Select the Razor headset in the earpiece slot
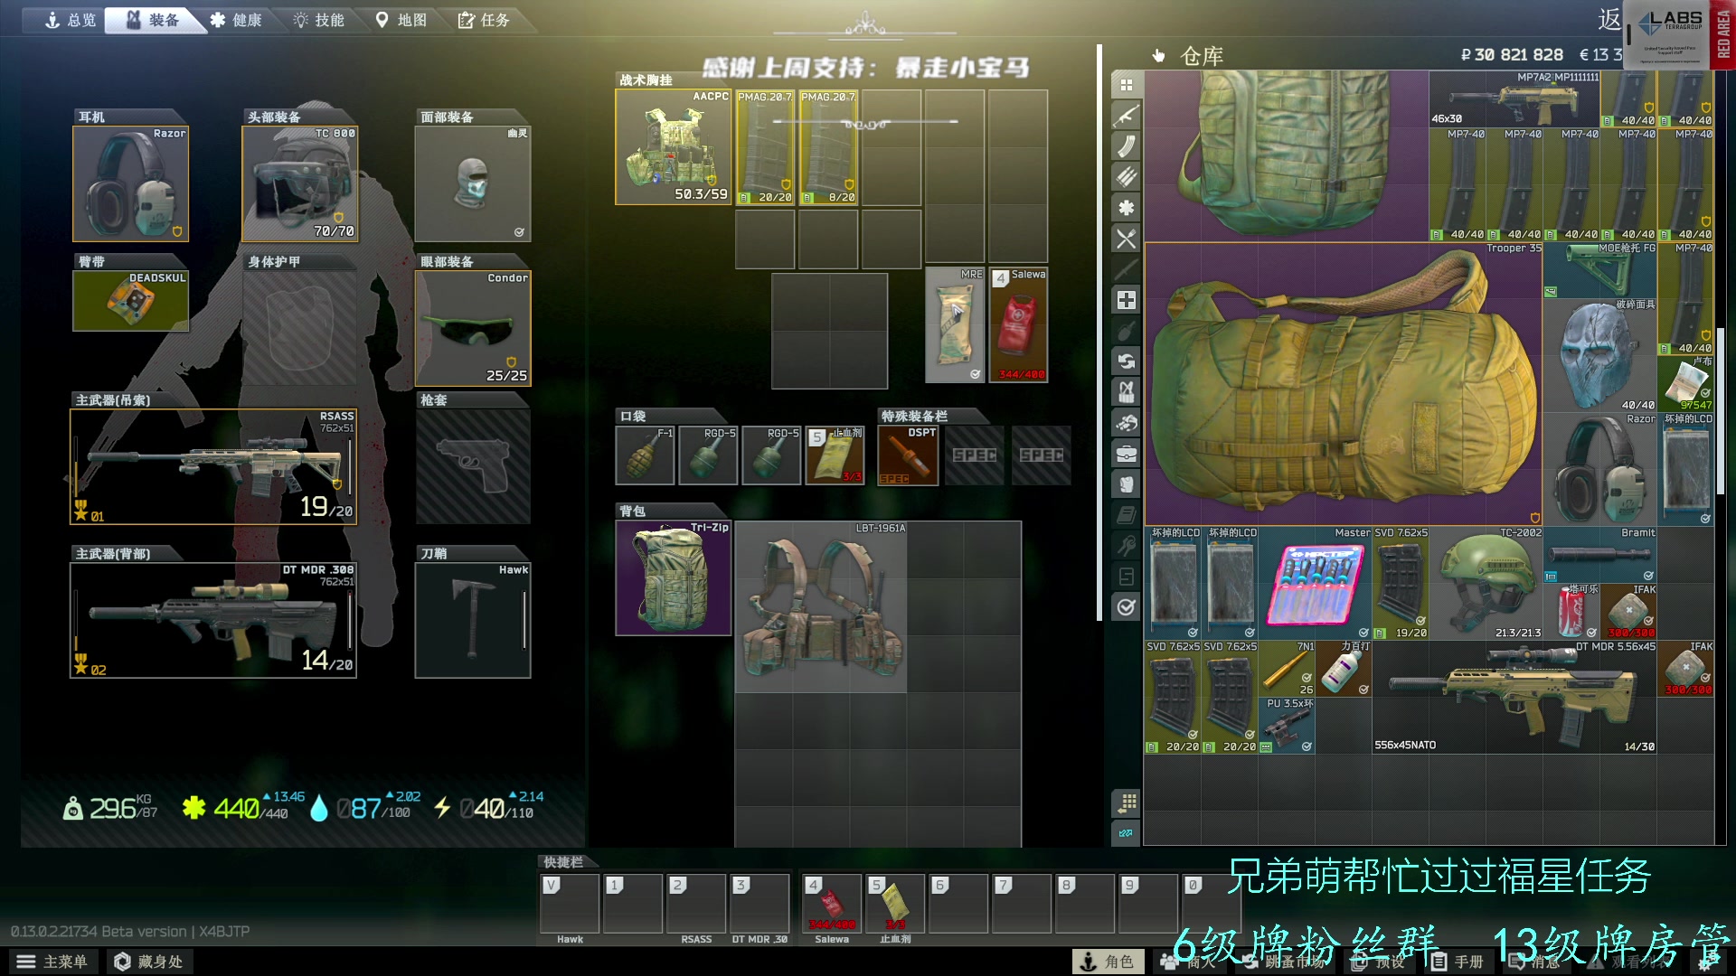 pyautogui.click(x=131, y=183)
